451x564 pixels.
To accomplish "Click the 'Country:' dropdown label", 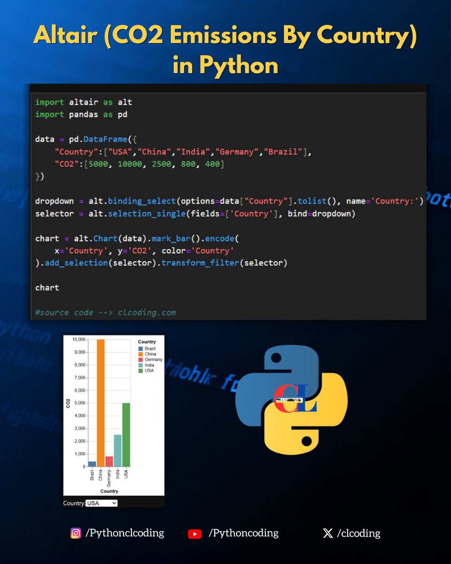I will click(74, 503).
